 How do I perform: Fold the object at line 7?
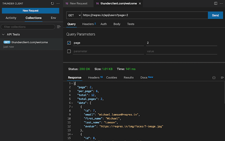[72, 107]
